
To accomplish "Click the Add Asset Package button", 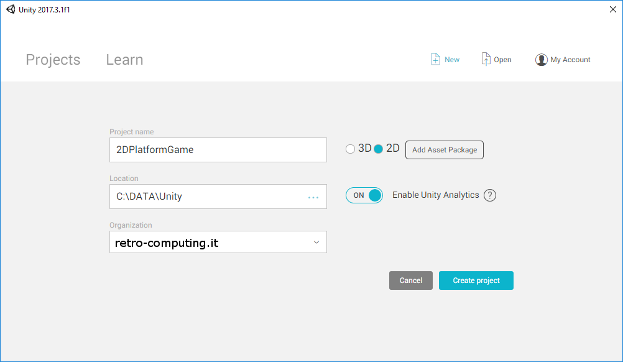I will tap(445, 150).
